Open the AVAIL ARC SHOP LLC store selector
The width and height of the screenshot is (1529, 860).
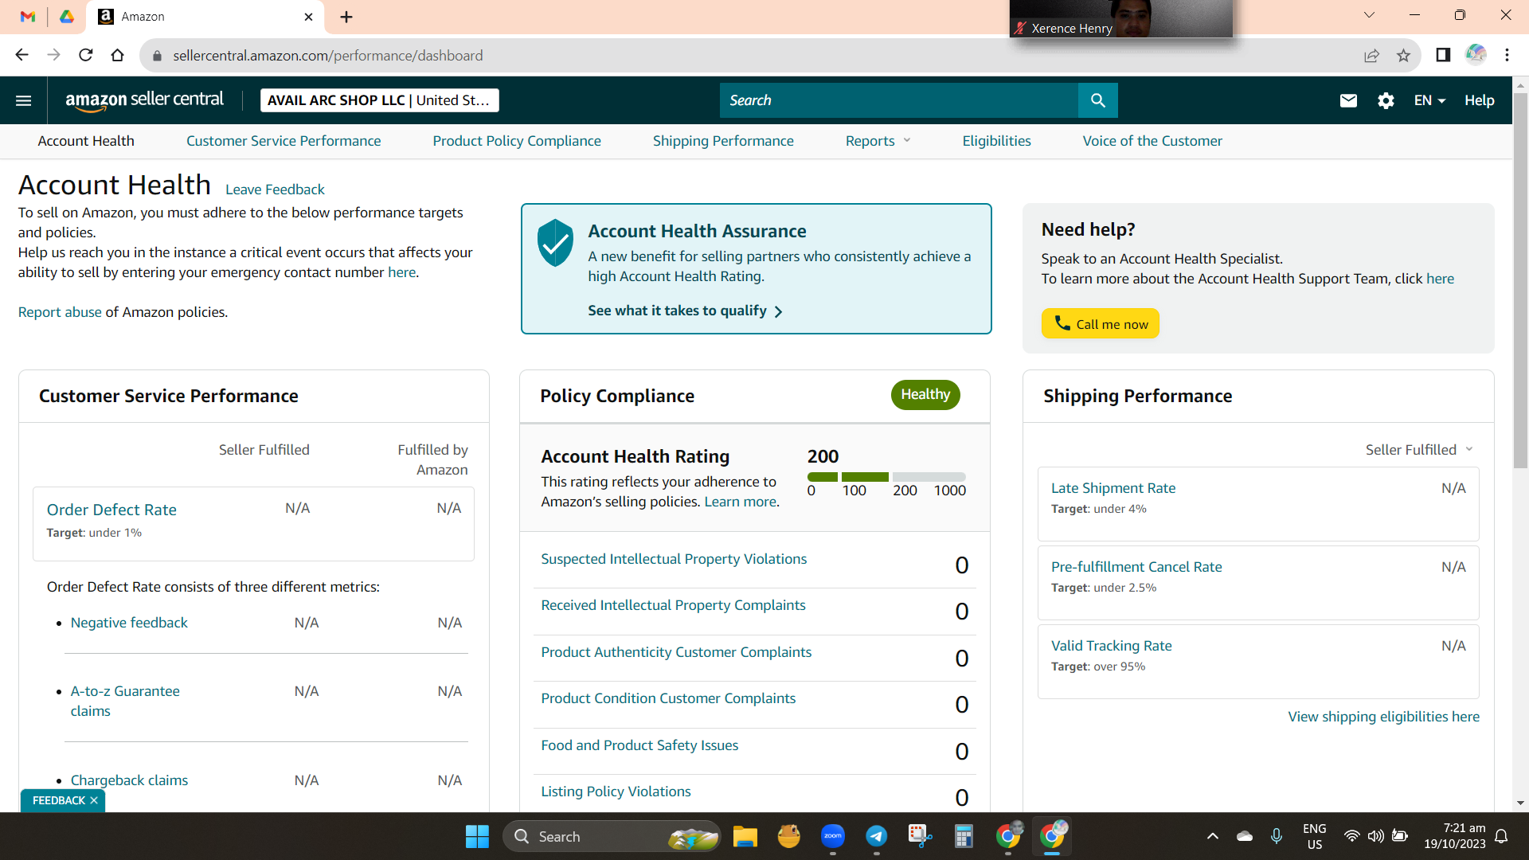click(380, 100)
